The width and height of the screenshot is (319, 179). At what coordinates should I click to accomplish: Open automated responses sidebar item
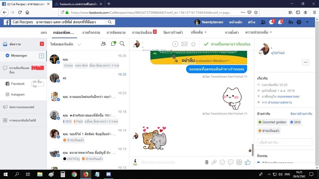click(23, 120)
